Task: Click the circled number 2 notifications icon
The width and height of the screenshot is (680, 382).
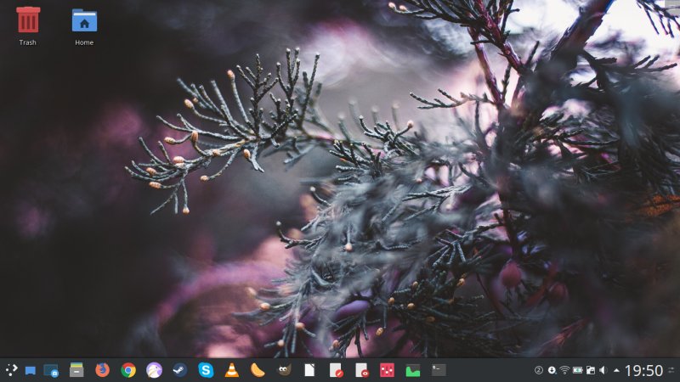Action: pyautogui.click(x=539, y=370)
